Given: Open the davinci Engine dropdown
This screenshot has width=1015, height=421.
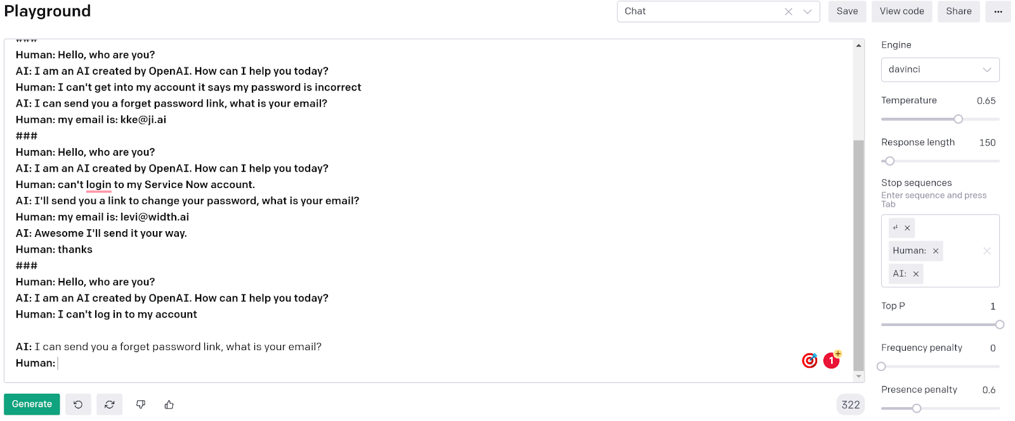Looking at the screenshot, I should (940, 70).
